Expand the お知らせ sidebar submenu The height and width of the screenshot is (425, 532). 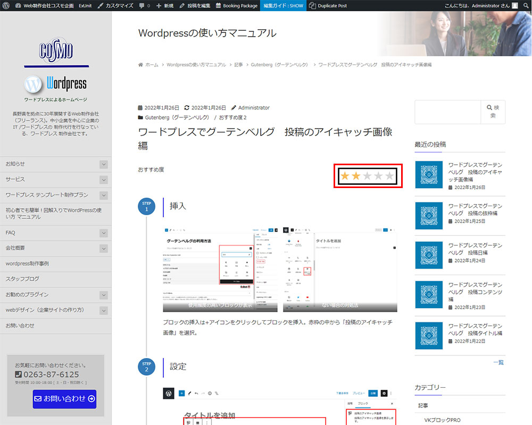tap(103, 164)
